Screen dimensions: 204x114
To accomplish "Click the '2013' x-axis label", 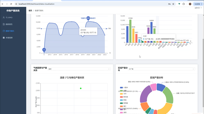I will click(x=49, y=55).
